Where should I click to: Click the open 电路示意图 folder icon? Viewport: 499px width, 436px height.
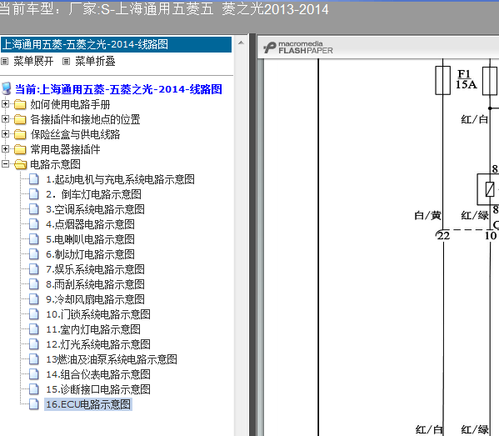pos(20,164)
